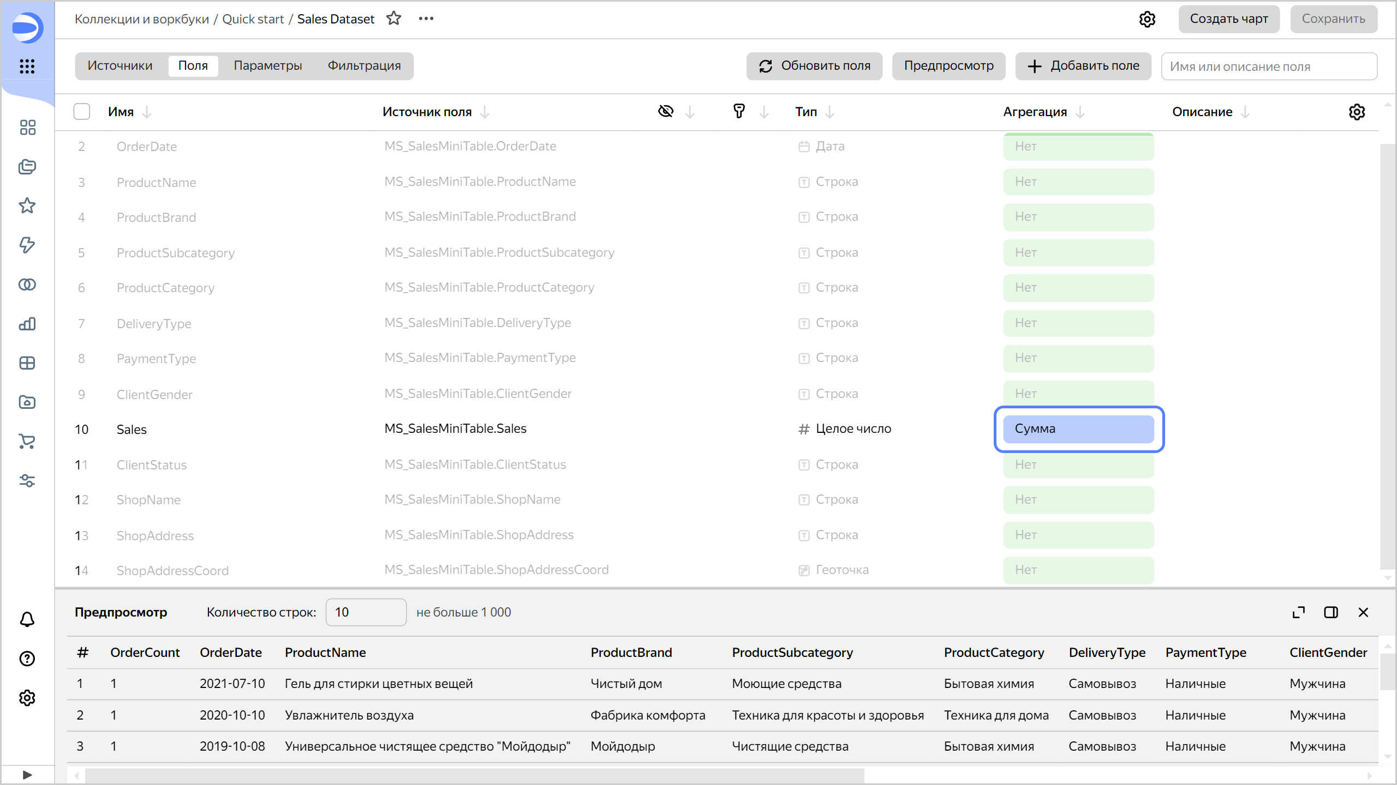Switch to the Фильтрация tab
Viewport: 1397px width, 785px height.
click(x=364, y=65)
